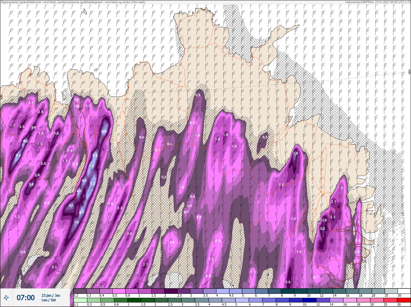411x307 pixels.
Task: Pick the red 30 swatch in bottom legend
Action: pyautogui.click(x=404, y=300)
